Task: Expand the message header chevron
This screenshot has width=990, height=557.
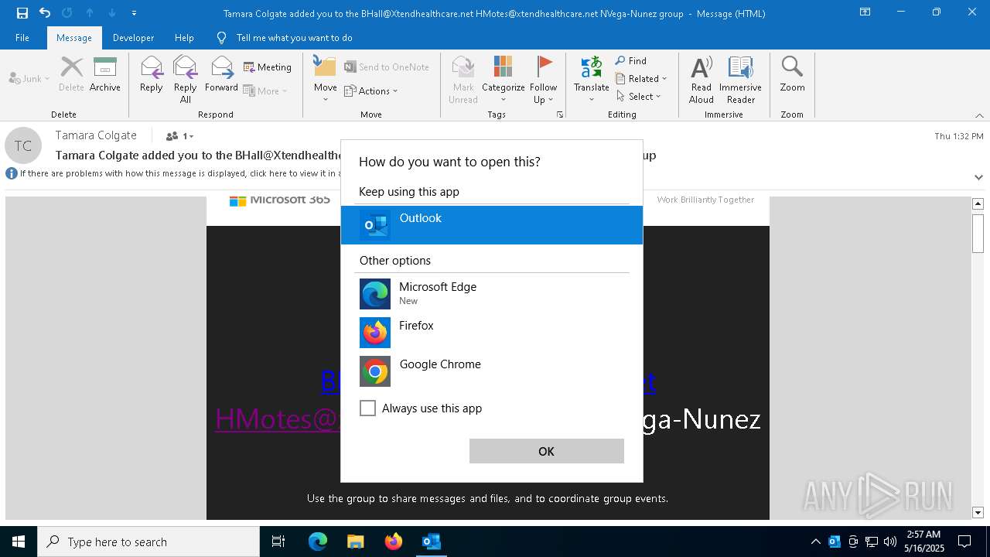Action: (x=978, y=177)
